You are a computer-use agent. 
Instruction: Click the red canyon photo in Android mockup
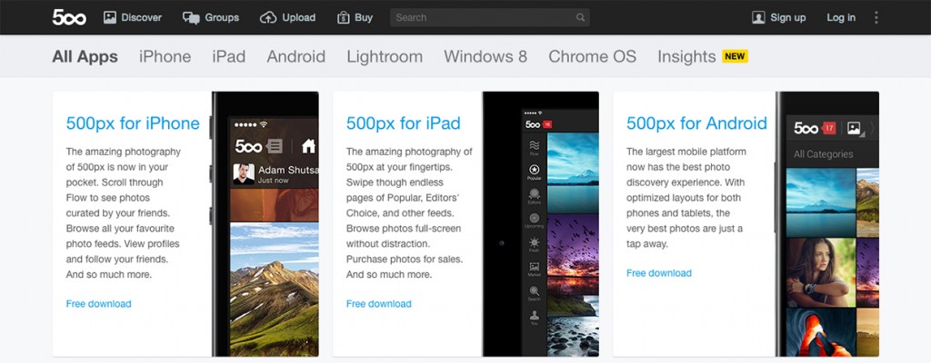pos(821,332)
